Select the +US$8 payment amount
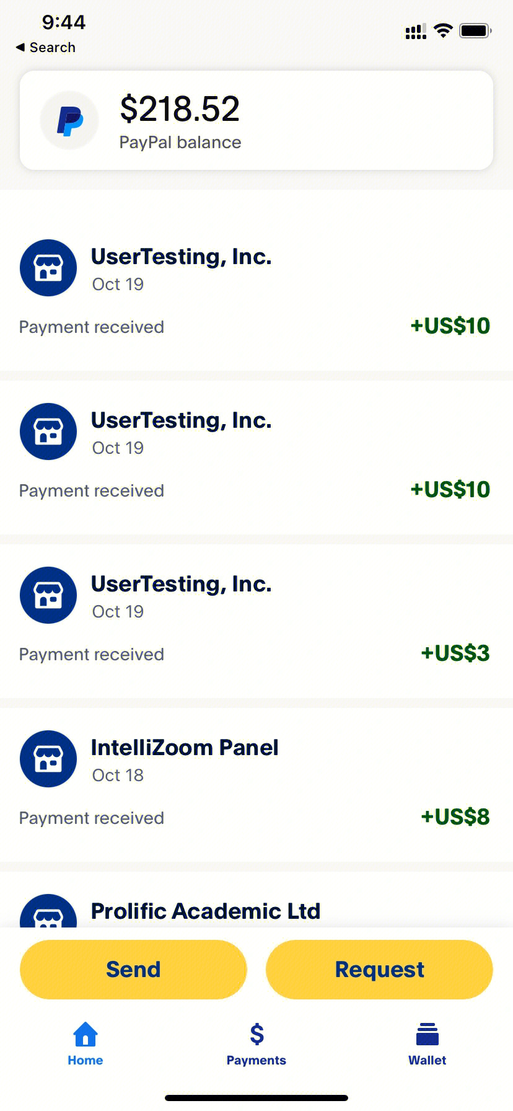Viewport: 513px width, 1111px height. (x=455, y=817)
